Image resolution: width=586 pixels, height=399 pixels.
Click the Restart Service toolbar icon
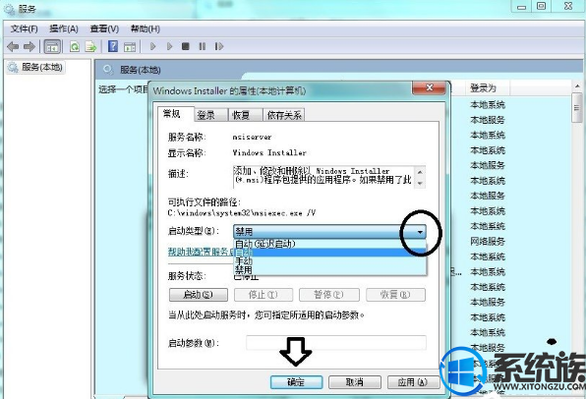pos(219,46)
